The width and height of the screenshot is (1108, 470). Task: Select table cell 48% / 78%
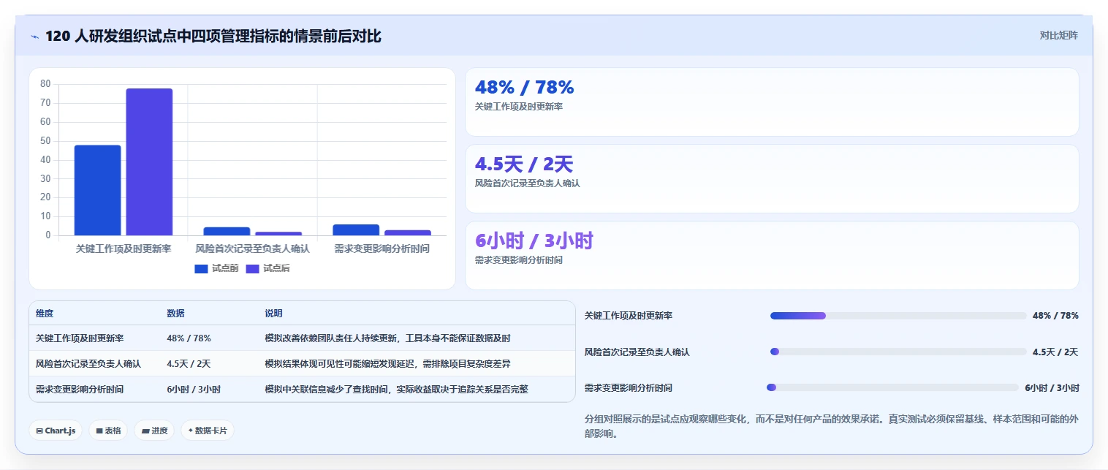pos(189,338)
